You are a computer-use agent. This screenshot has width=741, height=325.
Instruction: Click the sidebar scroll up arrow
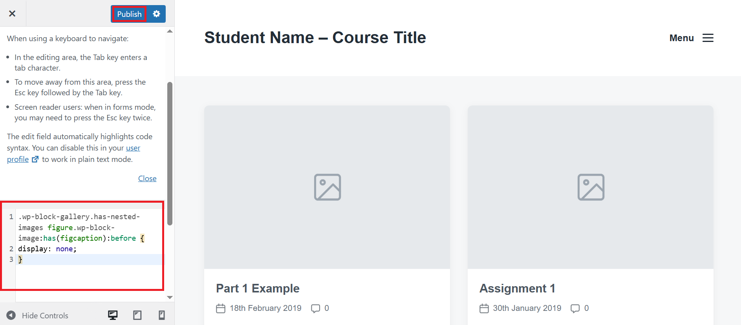tap(170, 31)
